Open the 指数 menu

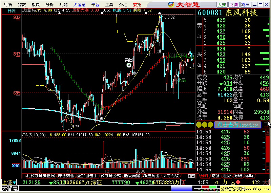coord(22,4)
